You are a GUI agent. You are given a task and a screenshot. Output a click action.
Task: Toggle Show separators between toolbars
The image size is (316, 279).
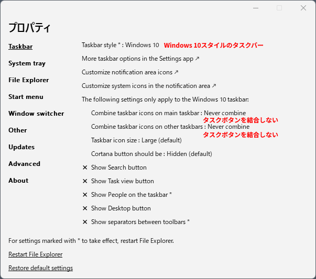coord(136,222)
